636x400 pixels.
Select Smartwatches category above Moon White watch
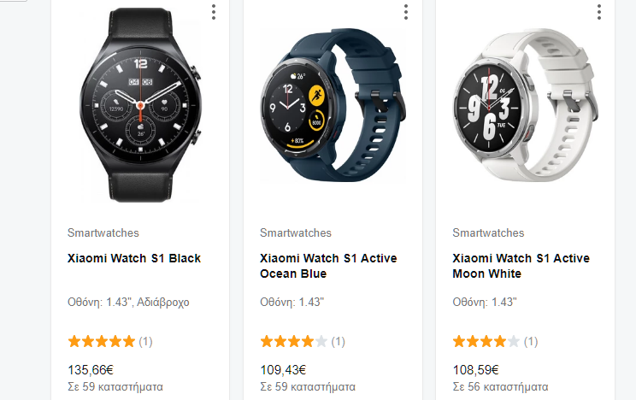(488, 232)
